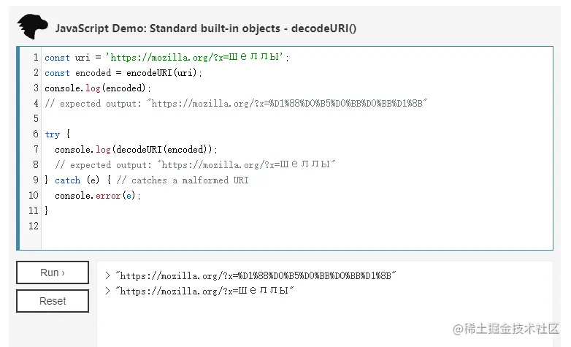Click the expected output comment on line 4
The height and width of the screenshot is (347, 571).
point(235,103)
